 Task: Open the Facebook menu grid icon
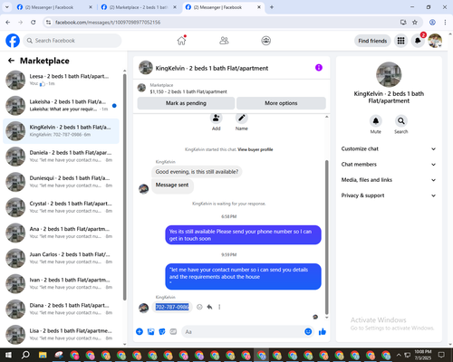pos(400,41)
